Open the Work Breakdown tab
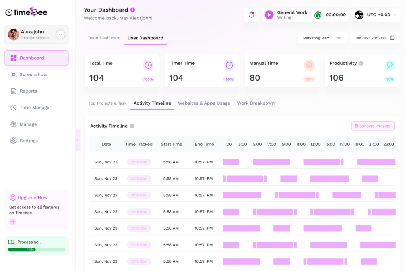407x271 pixels. click(x=256, y=103)
